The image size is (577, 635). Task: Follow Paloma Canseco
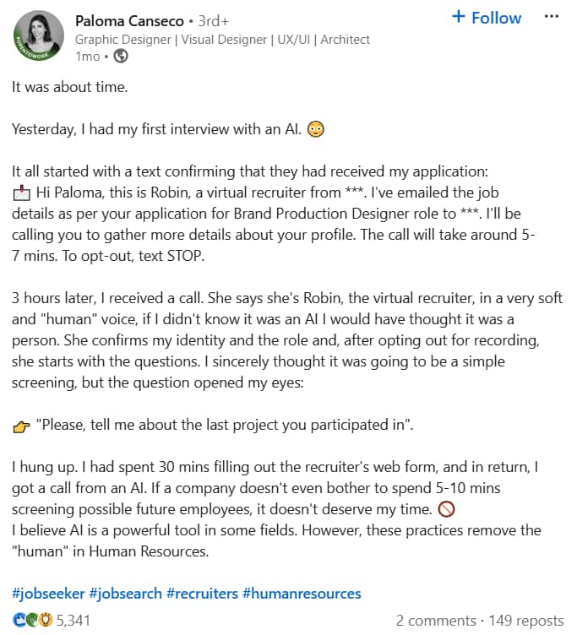pos(487,18)
